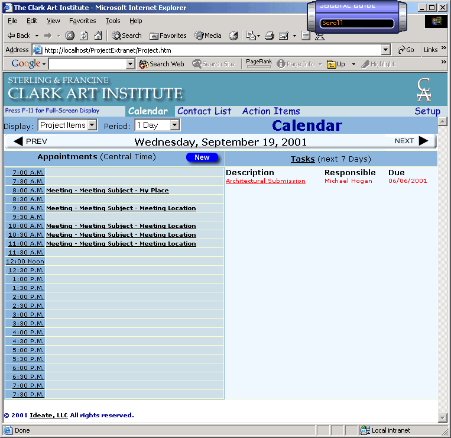Open the Forward button history dropdown arrow
The height and width of the screenshot is (438, 451).
coord(59,36)
